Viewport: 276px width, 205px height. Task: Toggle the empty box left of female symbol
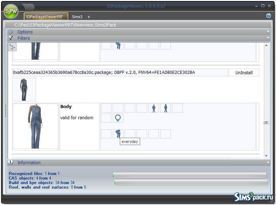click(106, 118)
